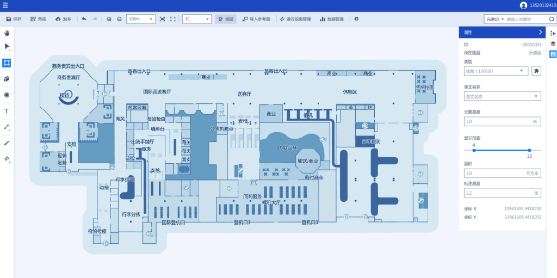Click the 休息区 label on map
Image resolution: width=557 pixels, height=278 pixels.
(x=350, y=92)
